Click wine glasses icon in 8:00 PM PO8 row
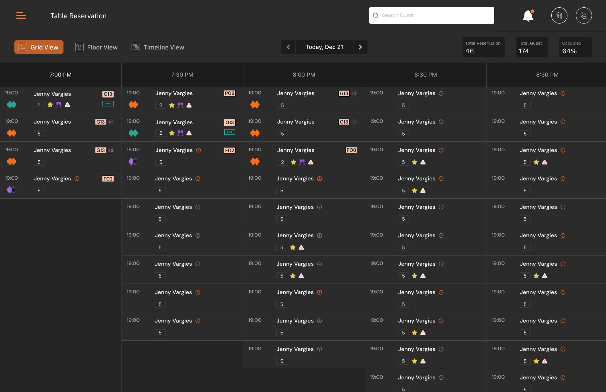This screenshot has width=606, height=392. click(x=302, y=162)
